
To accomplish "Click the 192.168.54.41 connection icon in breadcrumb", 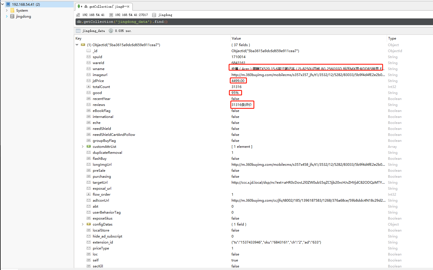I will 78,15.
